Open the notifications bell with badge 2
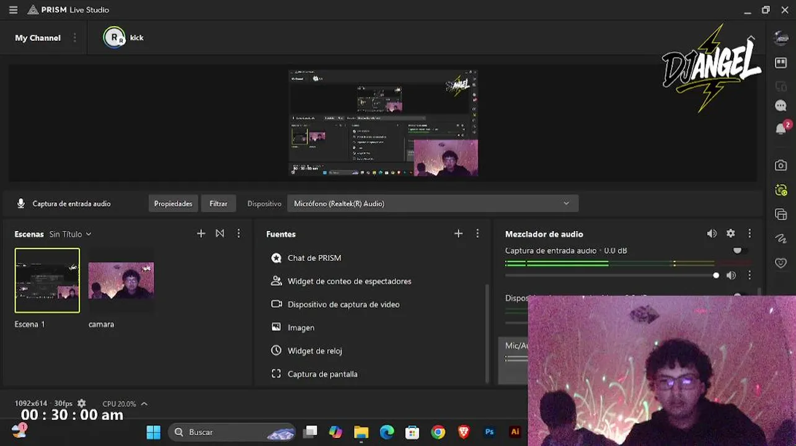This screenshot has height=446, width=796. (782, 128)
